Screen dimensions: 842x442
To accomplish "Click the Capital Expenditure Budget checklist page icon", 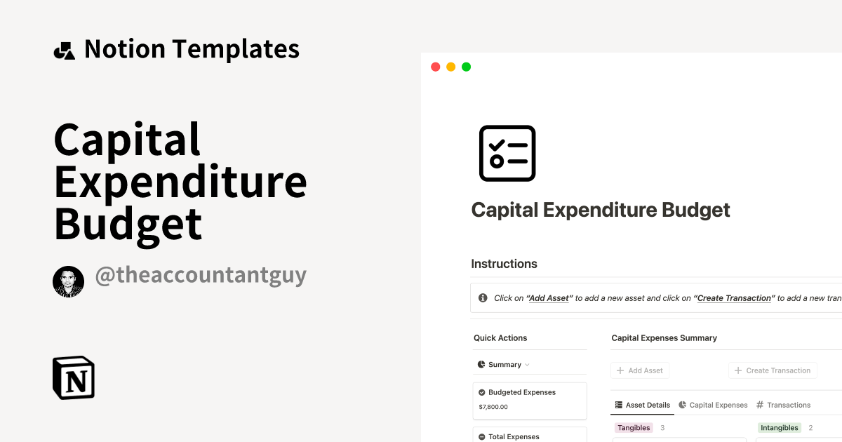I will pyautogui.click(x=507, y=153).
